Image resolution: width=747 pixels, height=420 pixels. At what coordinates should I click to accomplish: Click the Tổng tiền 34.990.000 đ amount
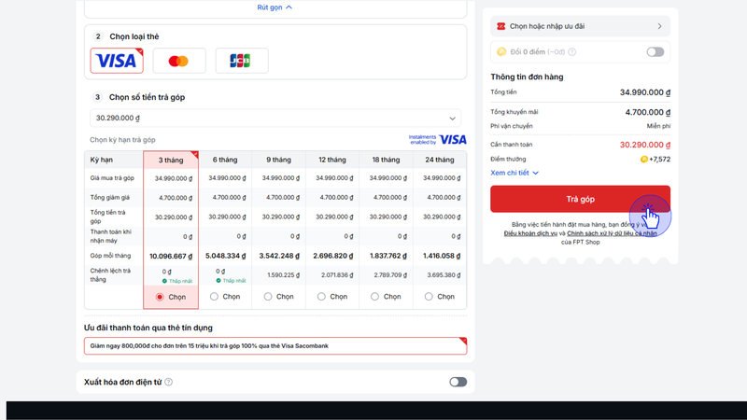645,92
